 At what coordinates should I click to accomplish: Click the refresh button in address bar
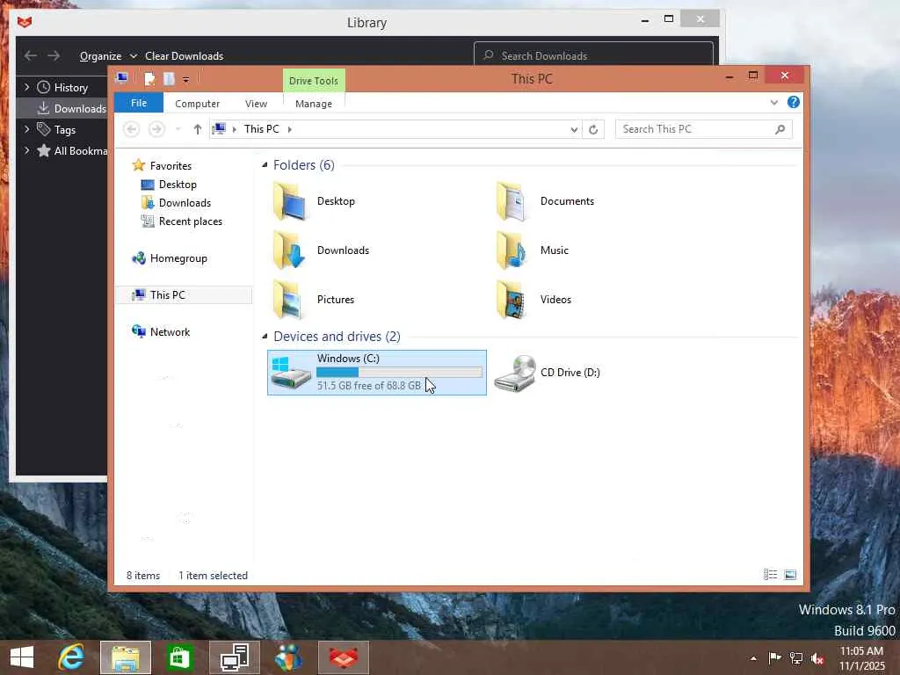pyautogui.click(x=593, y=130)
